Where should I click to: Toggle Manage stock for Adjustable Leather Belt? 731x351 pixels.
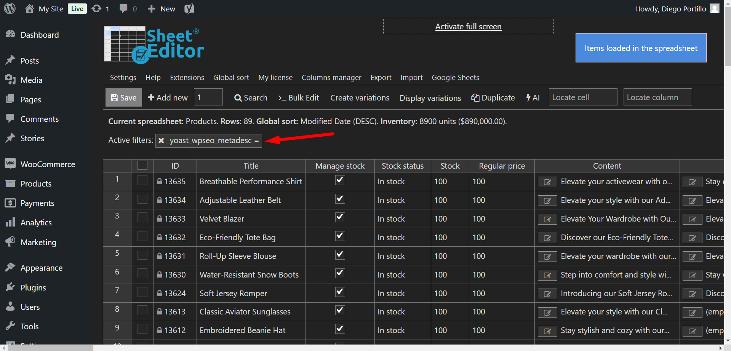340,199
